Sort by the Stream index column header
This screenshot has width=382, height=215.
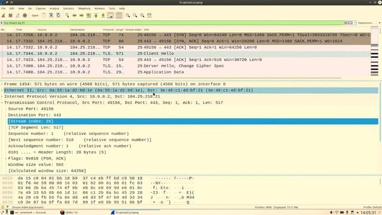133,29
